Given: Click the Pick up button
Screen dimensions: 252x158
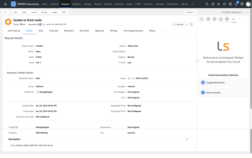Looking at the screenshot, I should pyautogui.click(x=44, y=12).
